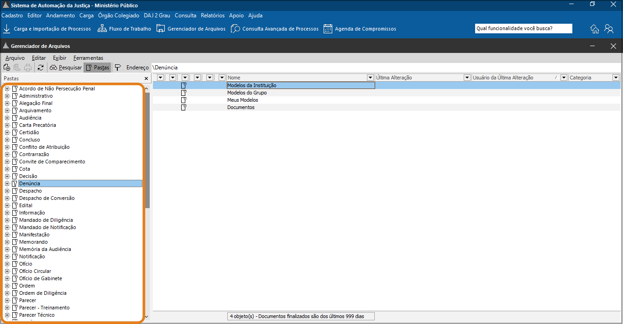
Task: Create a new document with the plus icon
Action: pos(7,68)
